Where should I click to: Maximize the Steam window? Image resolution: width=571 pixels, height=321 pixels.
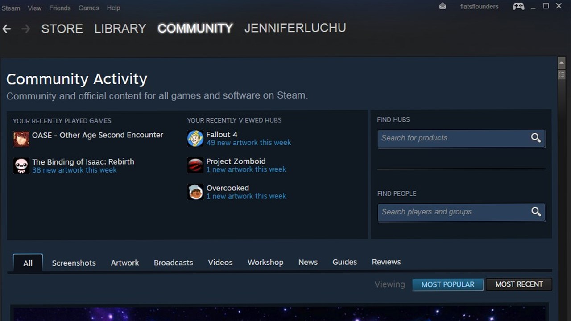coord(546,6)
